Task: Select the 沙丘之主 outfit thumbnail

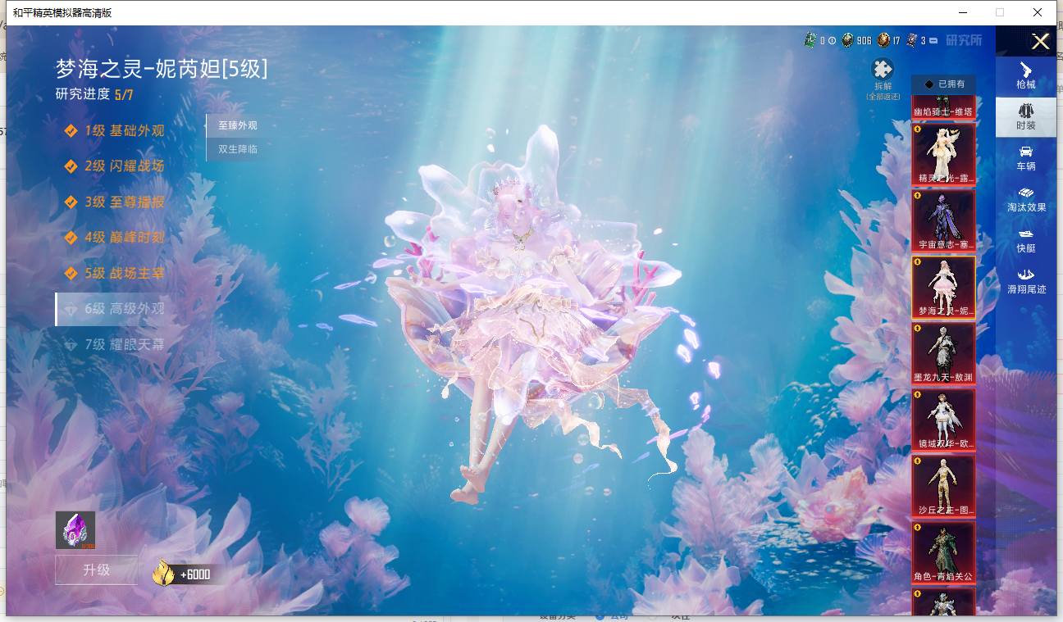Action: [x=944, y=486]
